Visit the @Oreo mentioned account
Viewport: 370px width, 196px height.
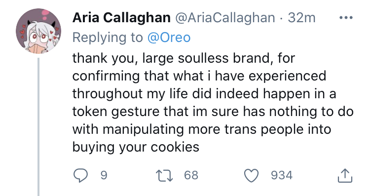169,38
